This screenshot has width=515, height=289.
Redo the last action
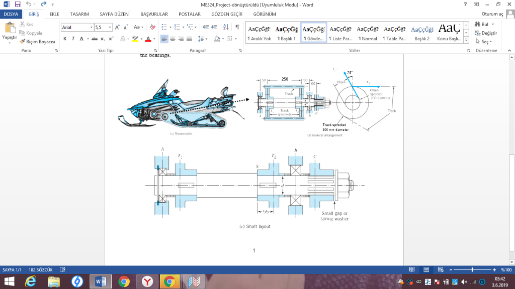[43, 4]
